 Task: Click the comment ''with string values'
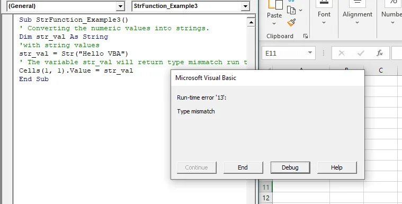[x=59, y=45]
